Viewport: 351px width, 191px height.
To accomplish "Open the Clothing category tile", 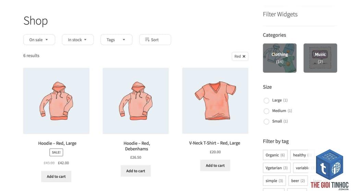I will click(x=280, y=58).
